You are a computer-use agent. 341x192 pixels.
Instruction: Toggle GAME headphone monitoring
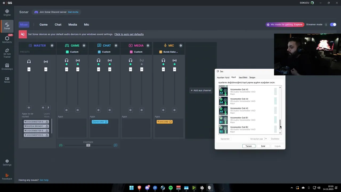(67, 61)
